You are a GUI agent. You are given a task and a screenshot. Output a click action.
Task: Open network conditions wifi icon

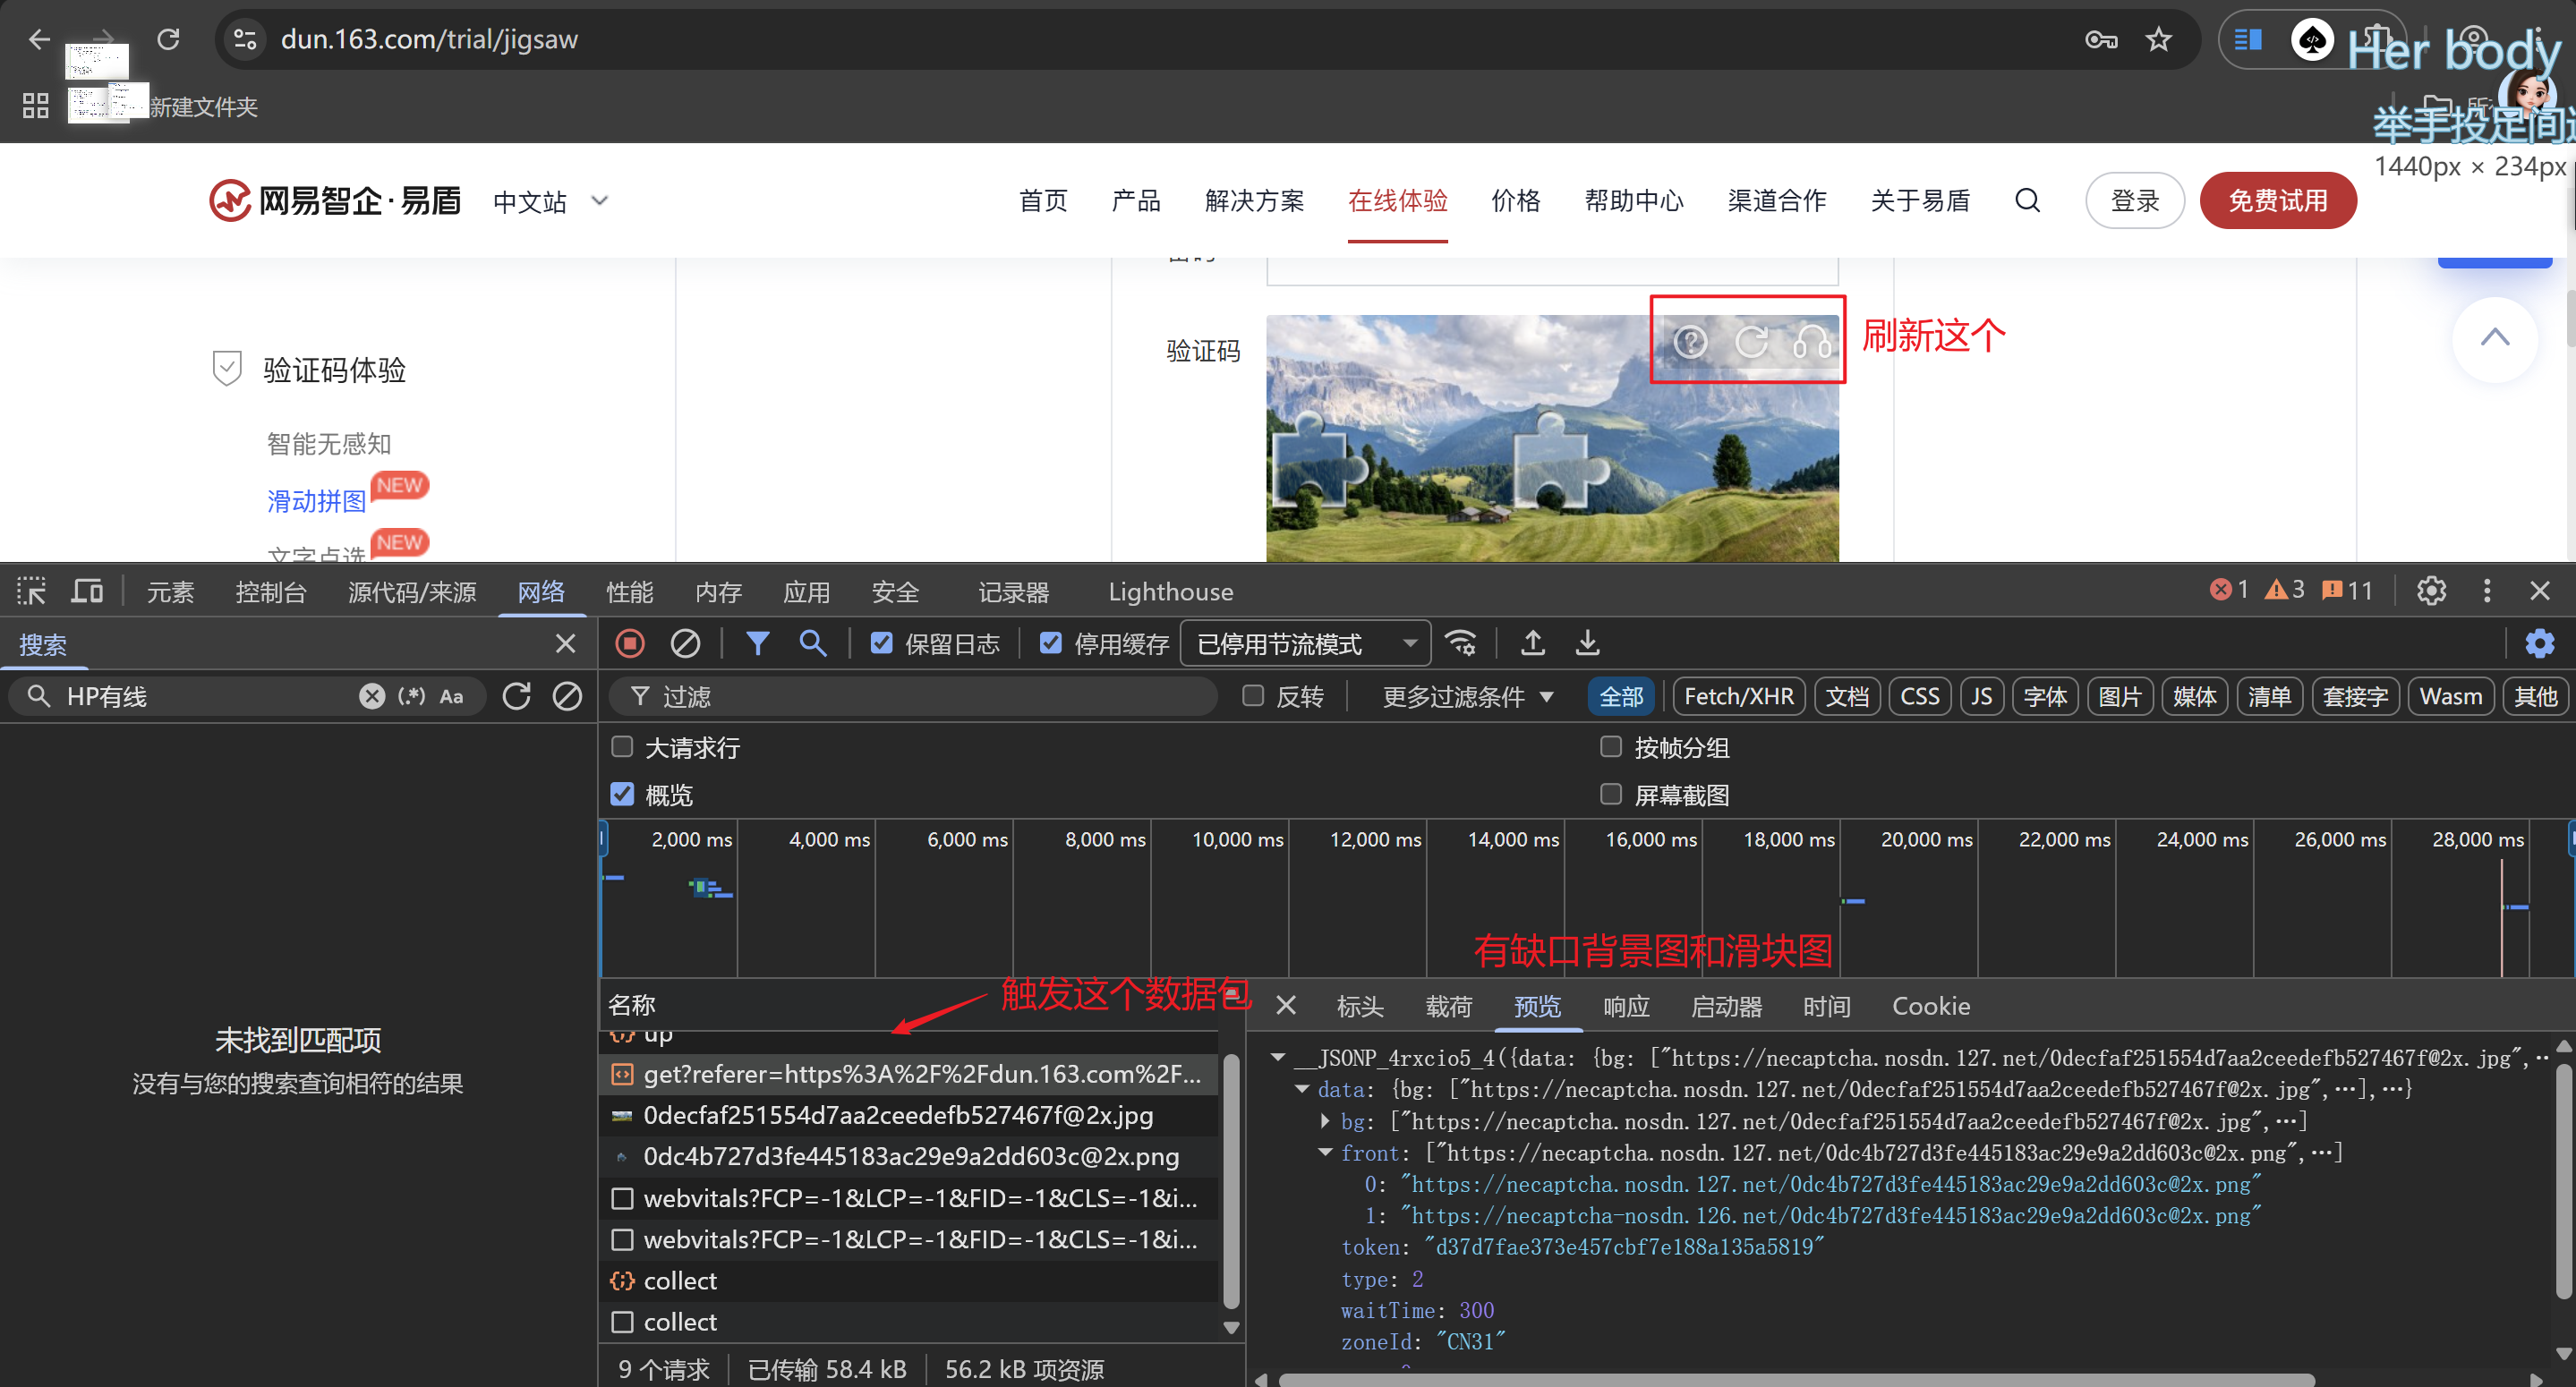click(x=1461, y=643)
